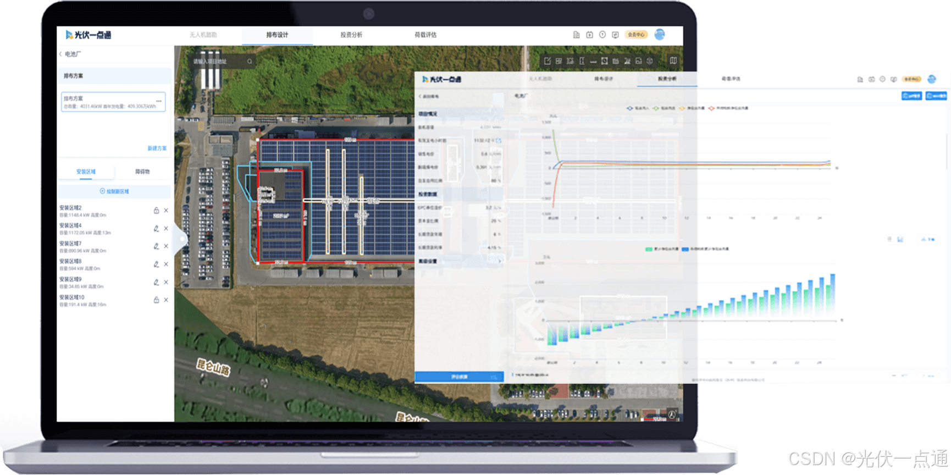
Task: Delete 安装区域9 with its X icon
Action: click(x=166, y=282)
